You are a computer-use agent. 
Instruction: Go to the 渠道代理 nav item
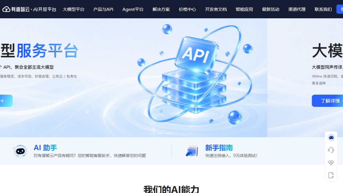(297, 9)
